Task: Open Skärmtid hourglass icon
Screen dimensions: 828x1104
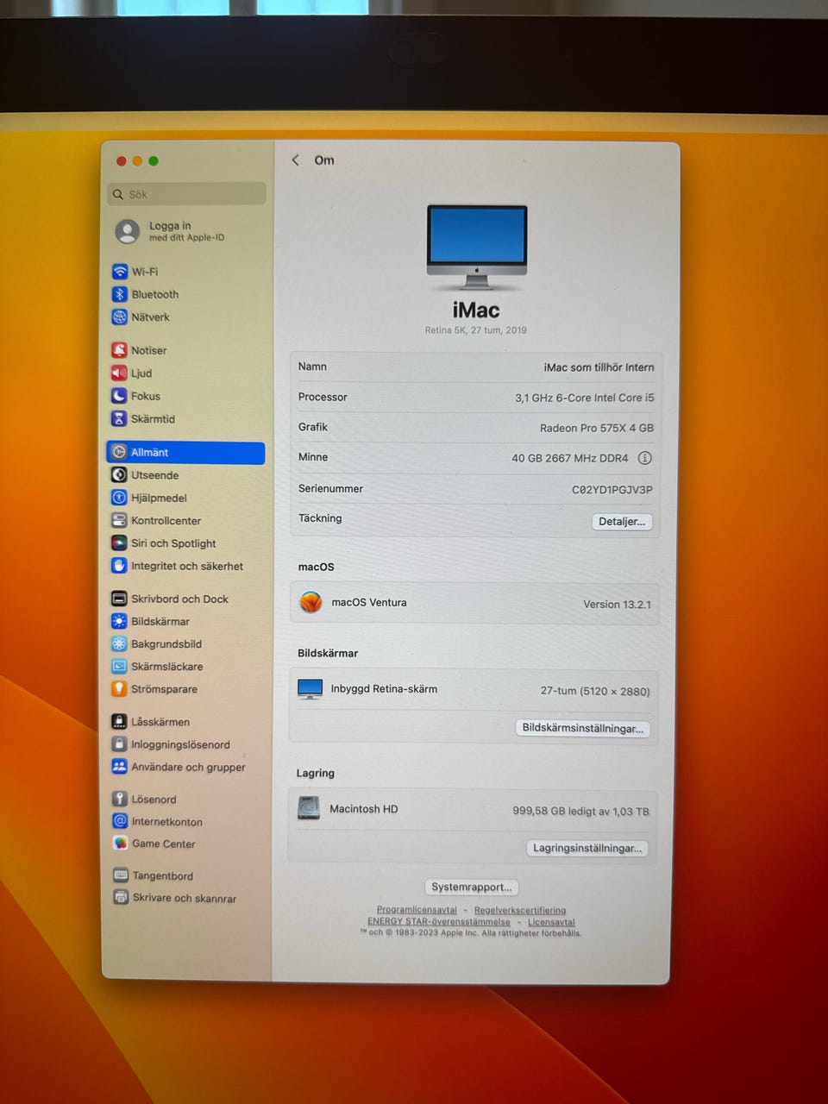Action: point(119,419)
